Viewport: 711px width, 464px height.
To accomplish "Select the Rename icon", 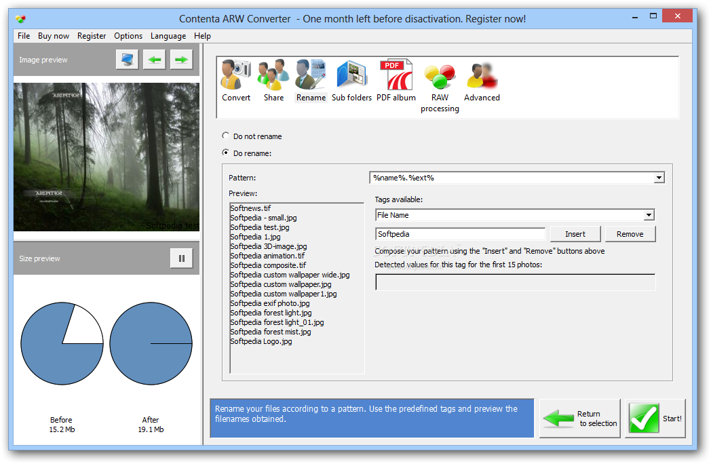I will [x=311, y=81].
